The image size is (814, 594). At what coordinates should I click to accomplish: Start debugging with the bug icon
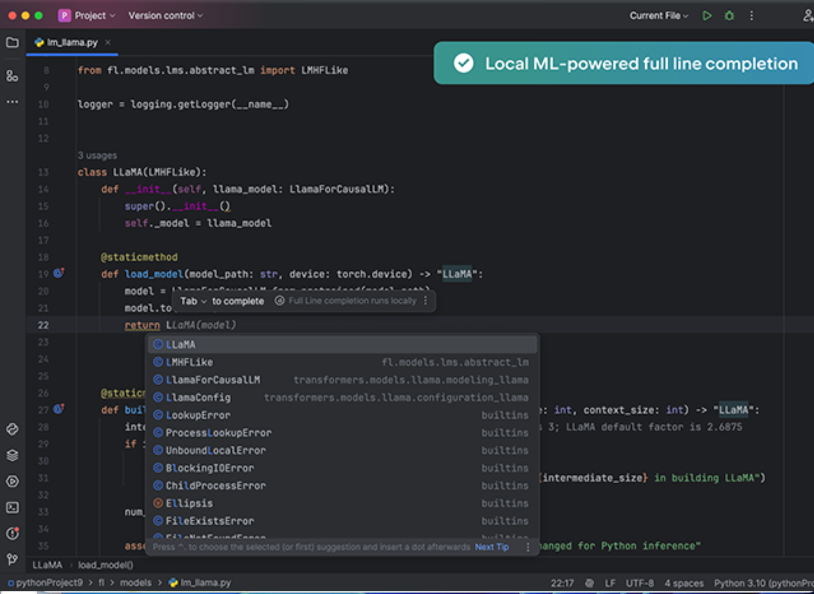(x=729, y=16)
